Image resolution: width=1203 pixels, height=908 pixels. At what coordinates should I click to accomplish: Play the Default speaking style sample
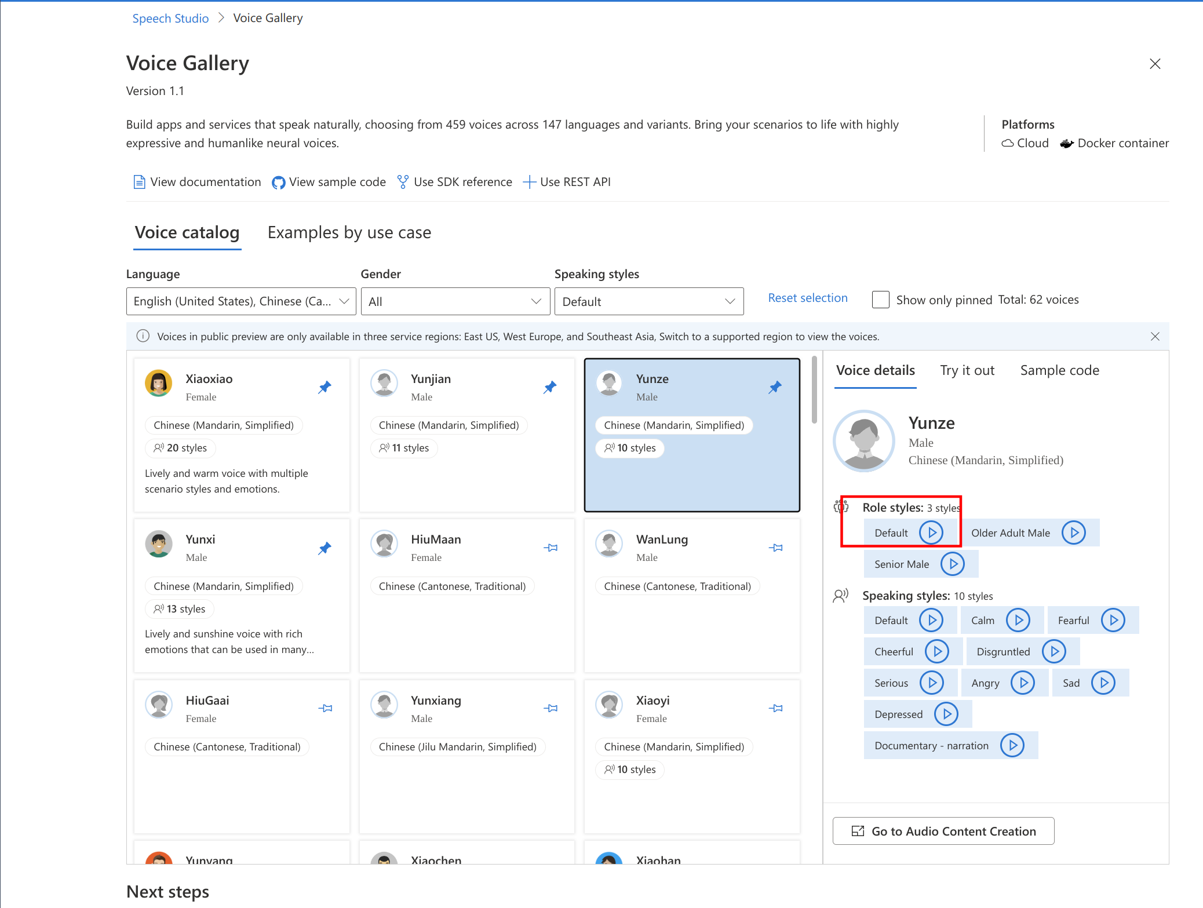click(931, 620)
